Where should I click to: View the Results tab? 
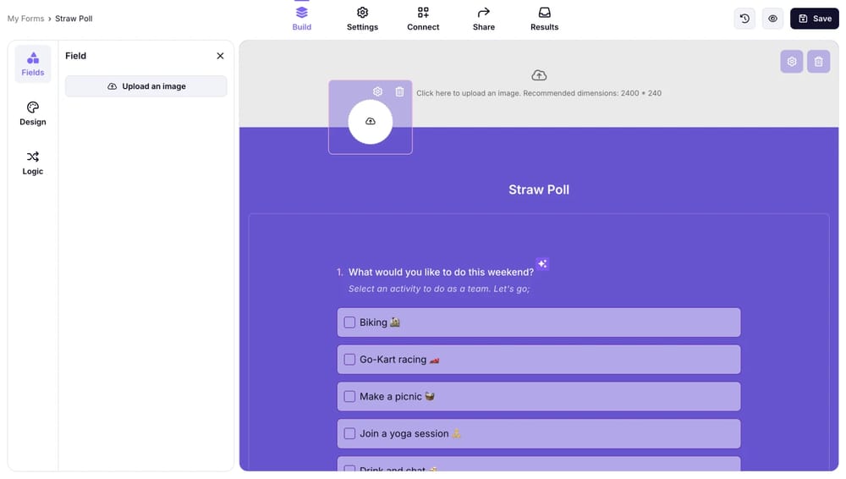click(544, 19)
